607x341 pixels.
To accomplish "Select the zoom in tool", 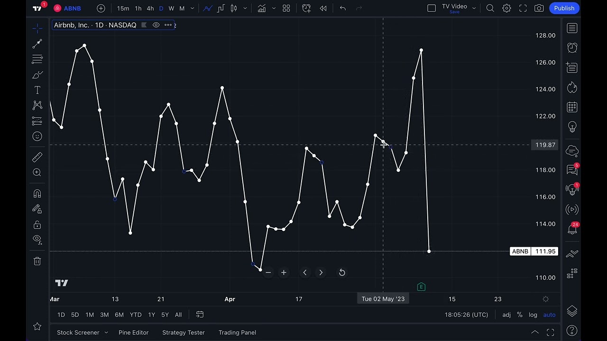I will point(37,172).
